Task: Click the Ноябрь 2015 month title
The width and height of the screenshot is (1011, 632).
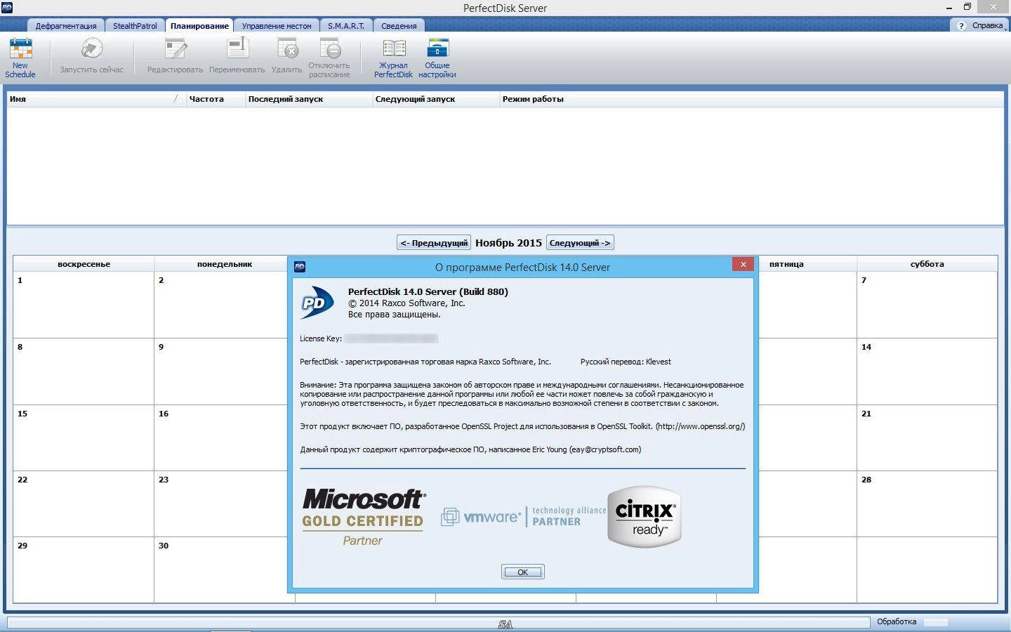Action: 508,243
